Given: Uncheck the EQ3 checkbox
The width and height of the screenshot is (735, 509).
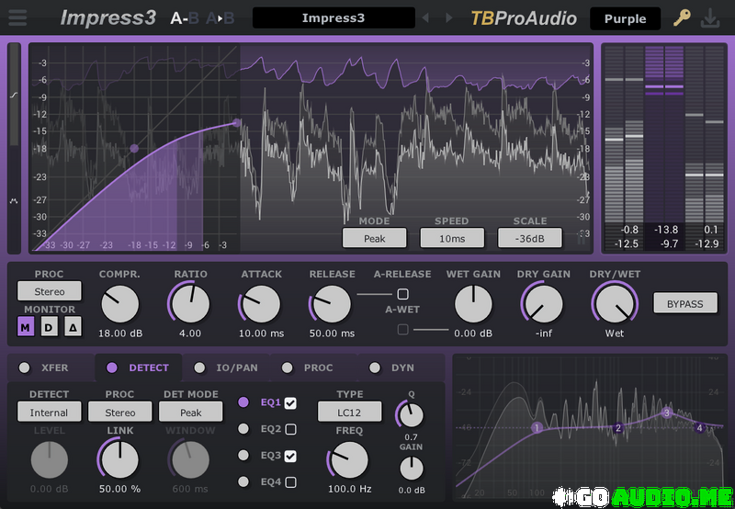Looking at the screenshot, I should tap(290, 456).
